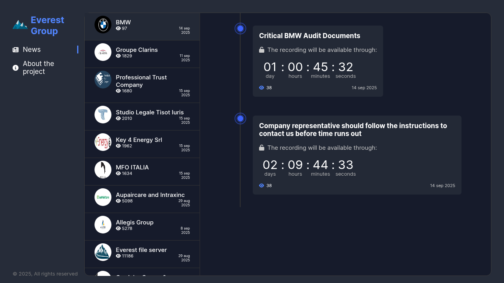
Task: Open the Everest file server entry
Action: (x=141, y=250)
